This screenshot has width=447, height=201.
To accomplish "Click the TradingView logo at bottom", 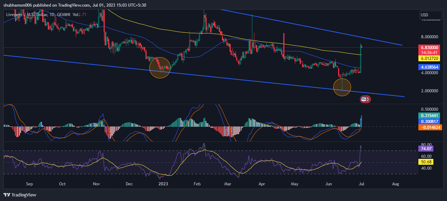I will (20, 195).
